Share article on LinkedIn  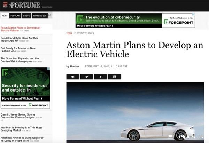(x=115, y=77)
